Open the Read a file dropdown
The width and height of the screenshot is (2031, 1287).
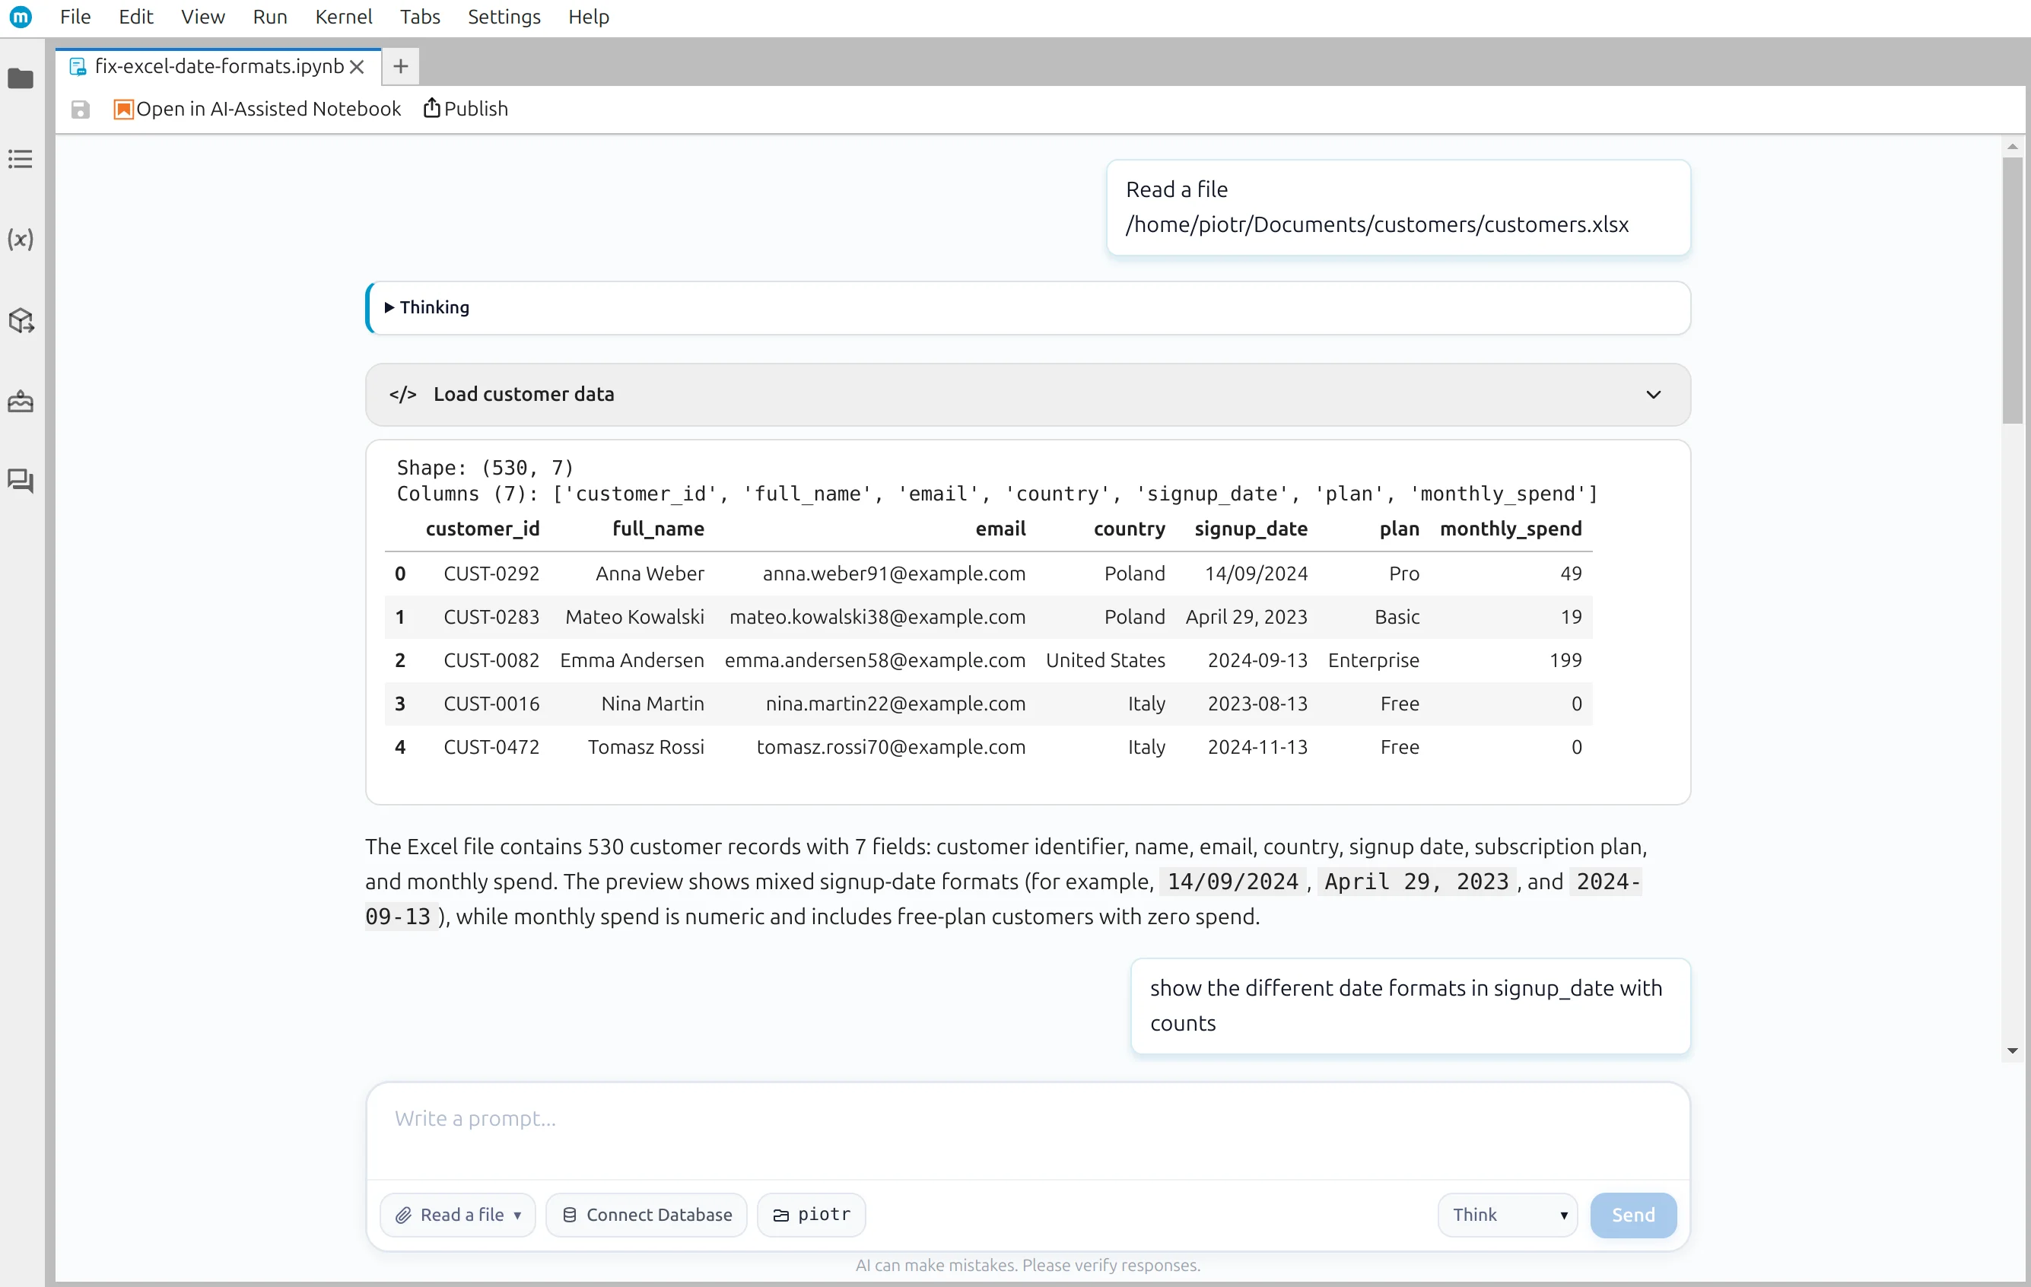[x=458, y=1215]
